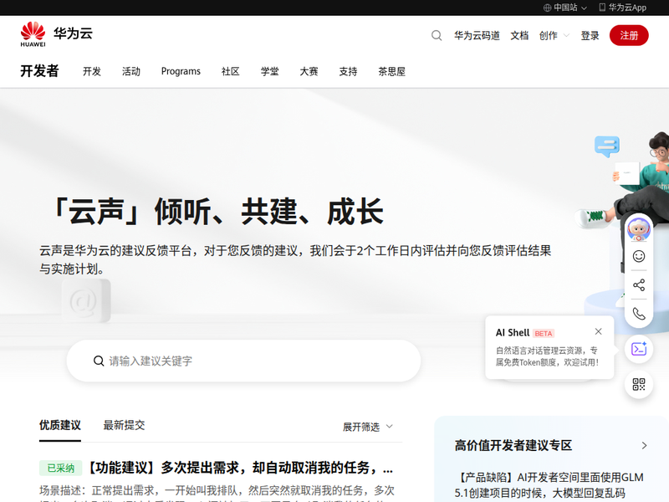Viewport: 669px width, 502px height.
Task: Open the 支持 menu
Action: point(348,71)
